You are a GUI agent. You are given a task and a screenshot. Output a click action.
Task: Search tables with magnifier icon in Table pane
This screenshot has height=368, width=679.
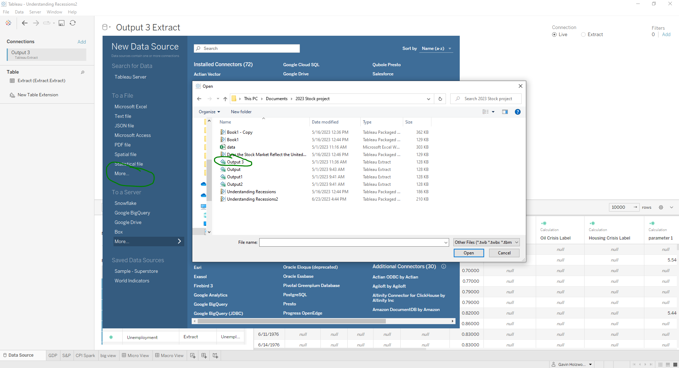pyautogui.click(x=83, y=72)
